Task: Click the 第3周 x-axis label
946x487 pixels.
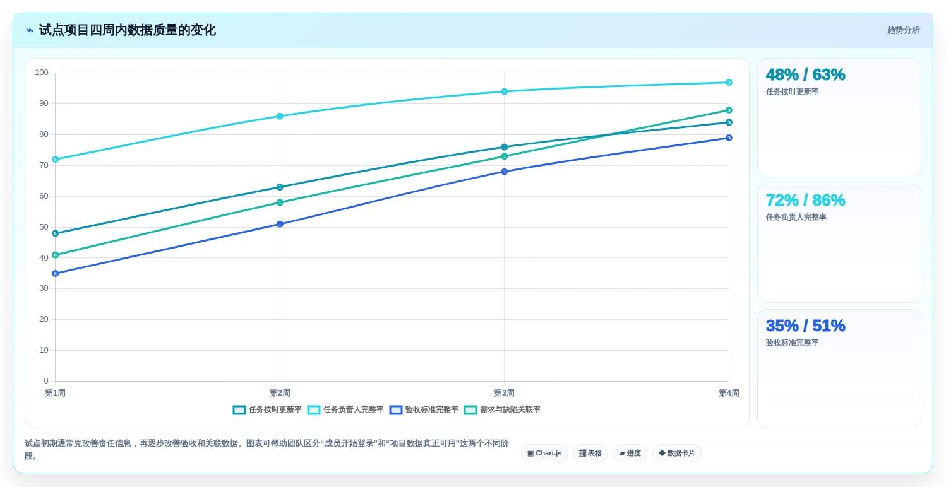Action: [x=504, y=393]
